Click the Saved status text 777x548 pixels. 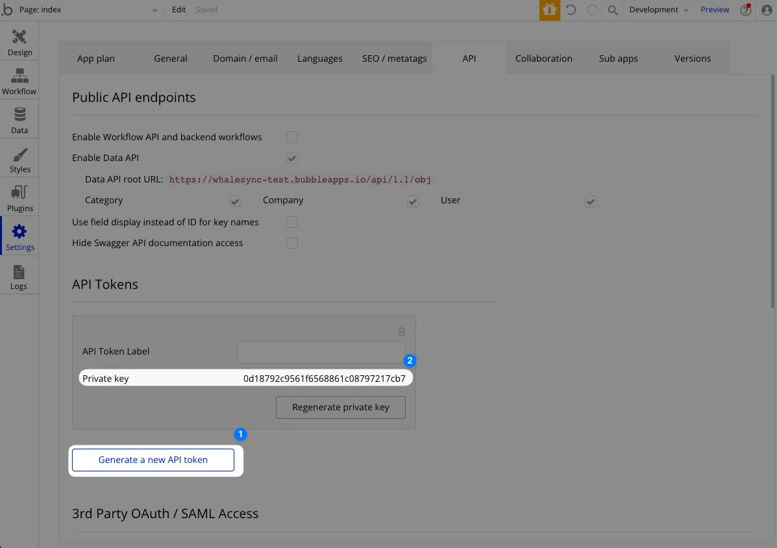(206, 9)
